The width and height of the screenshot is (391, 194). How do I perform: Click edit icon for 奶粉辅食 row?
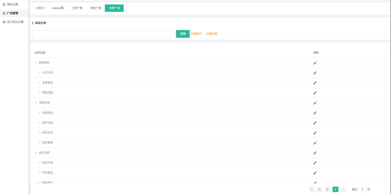(315, 143)
